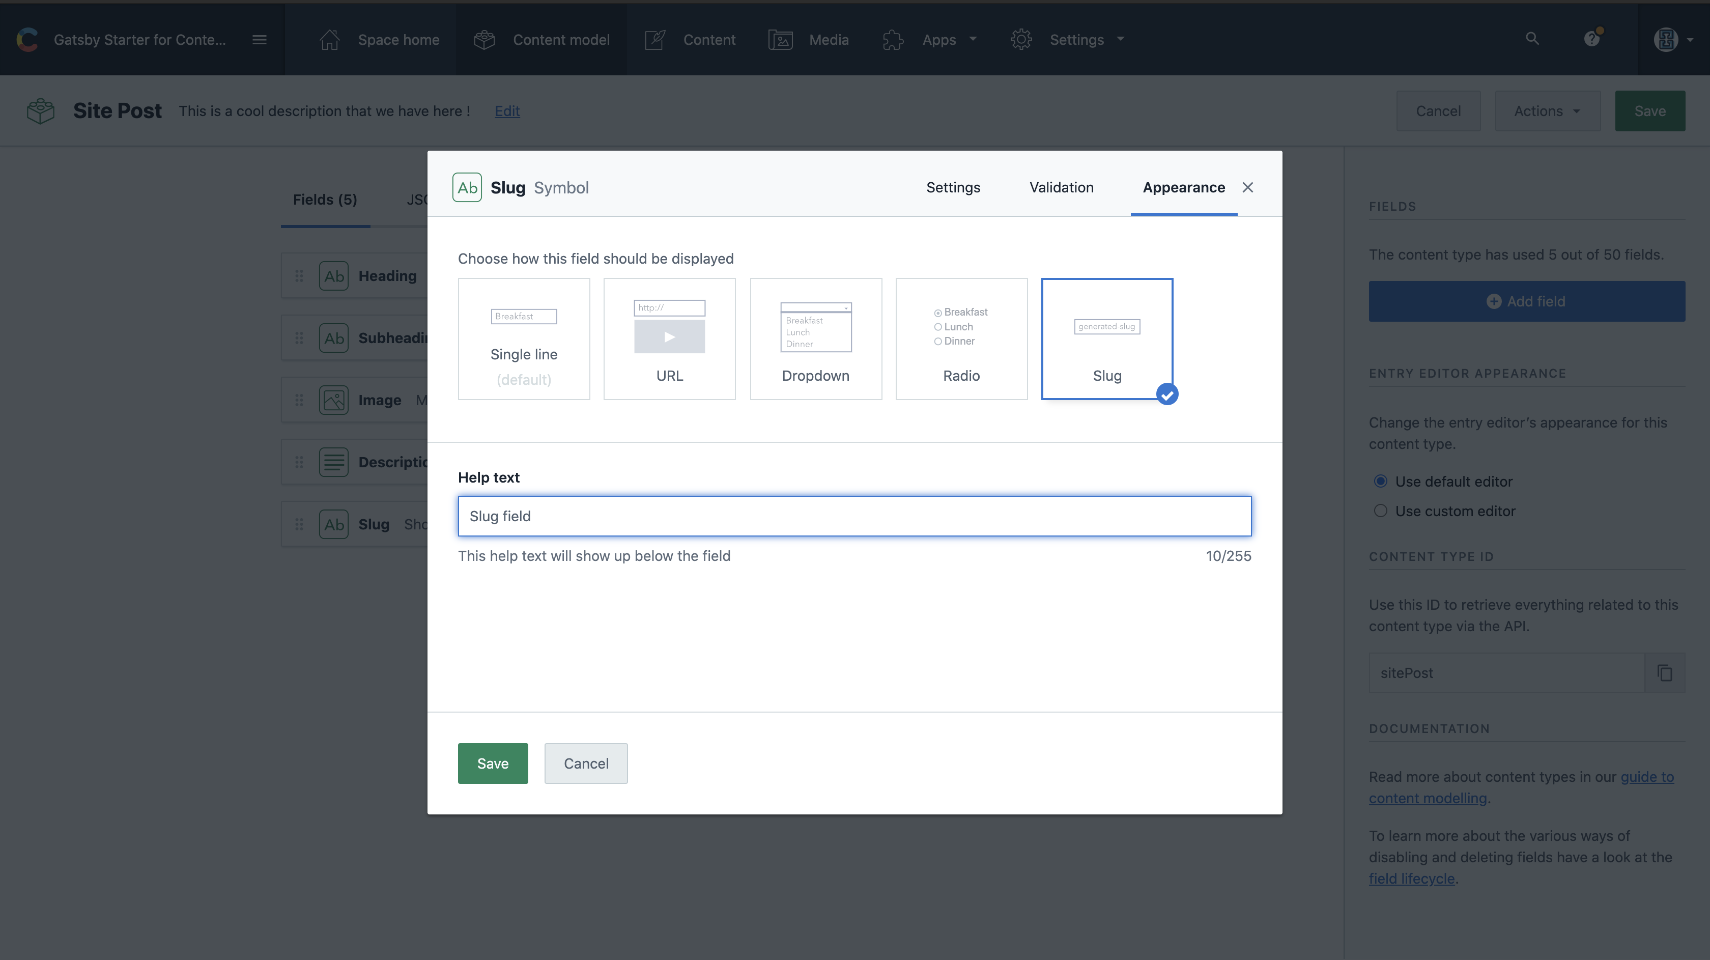
Task: Choose Slug appearance option
Action: click(1107, 338)
